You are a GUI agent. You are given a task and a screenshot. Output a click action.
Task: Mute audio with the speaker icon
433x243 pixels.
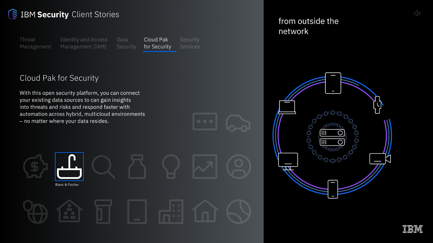pos(417,13)
